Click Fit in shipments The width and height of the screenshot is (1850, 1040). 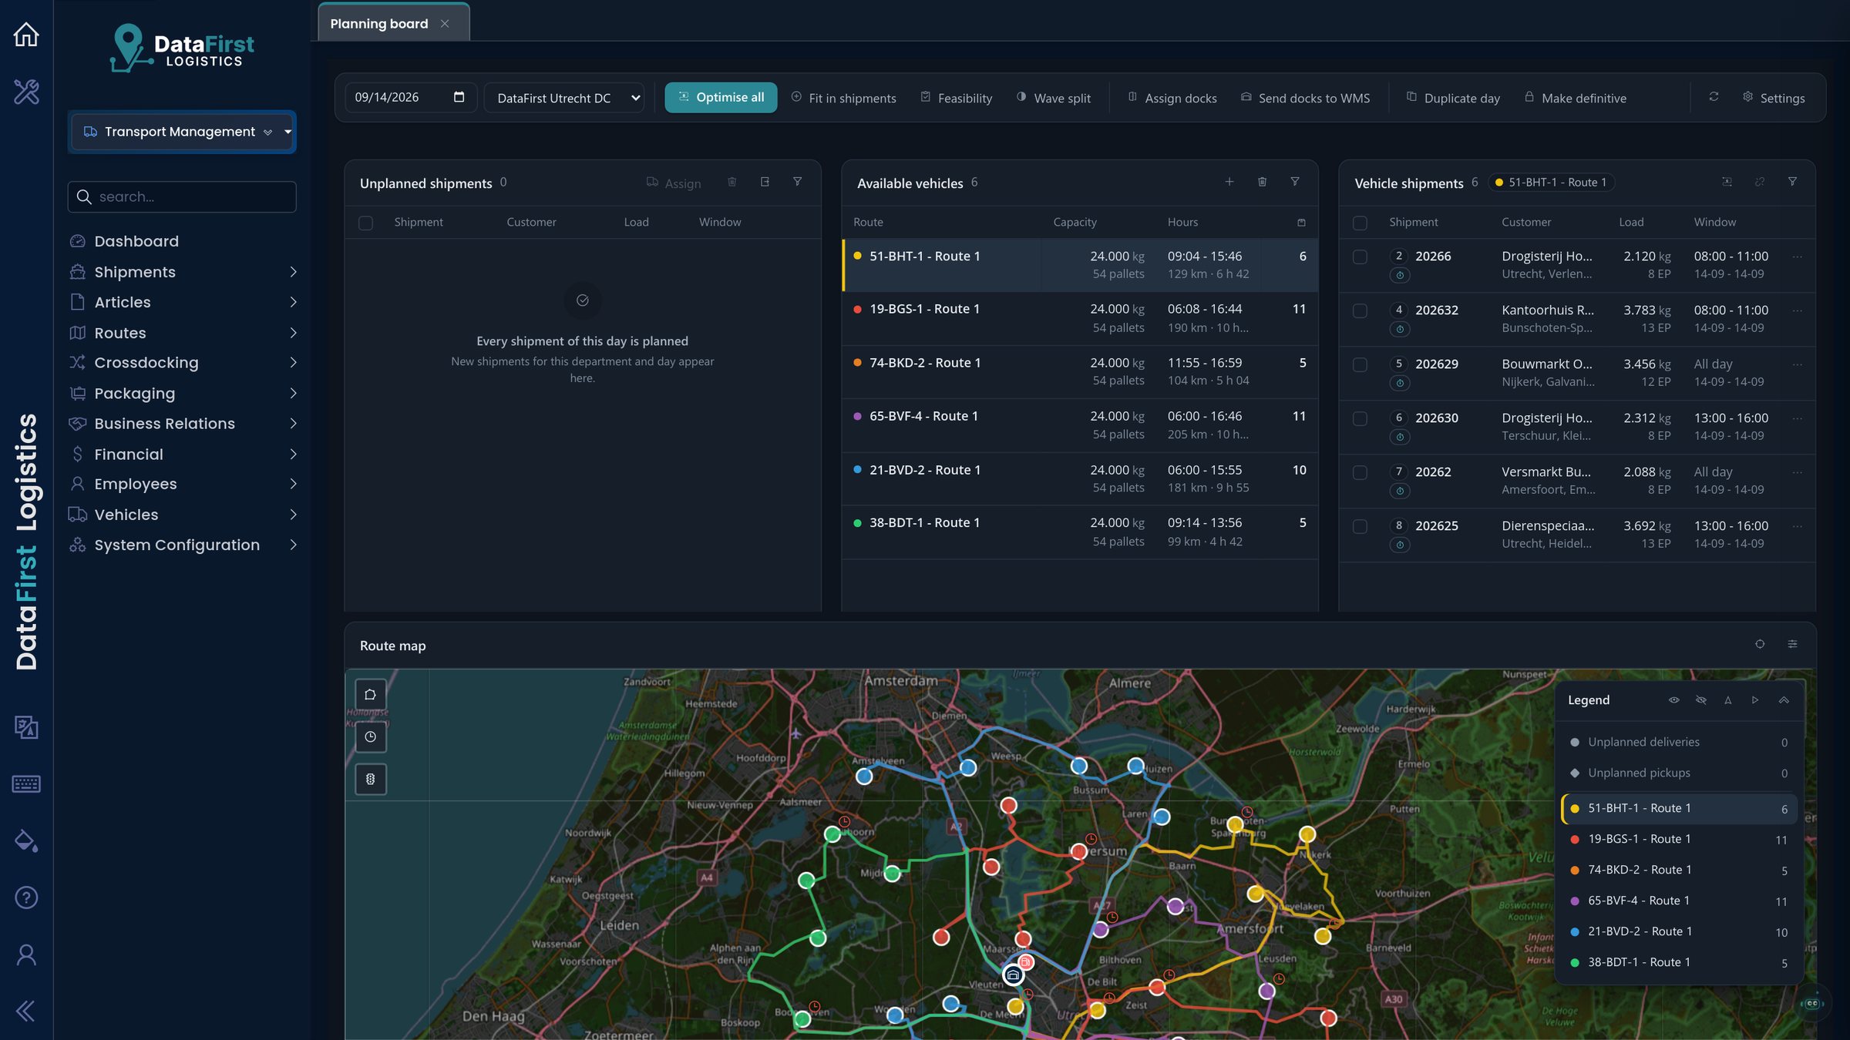click(x=843, y=98)
